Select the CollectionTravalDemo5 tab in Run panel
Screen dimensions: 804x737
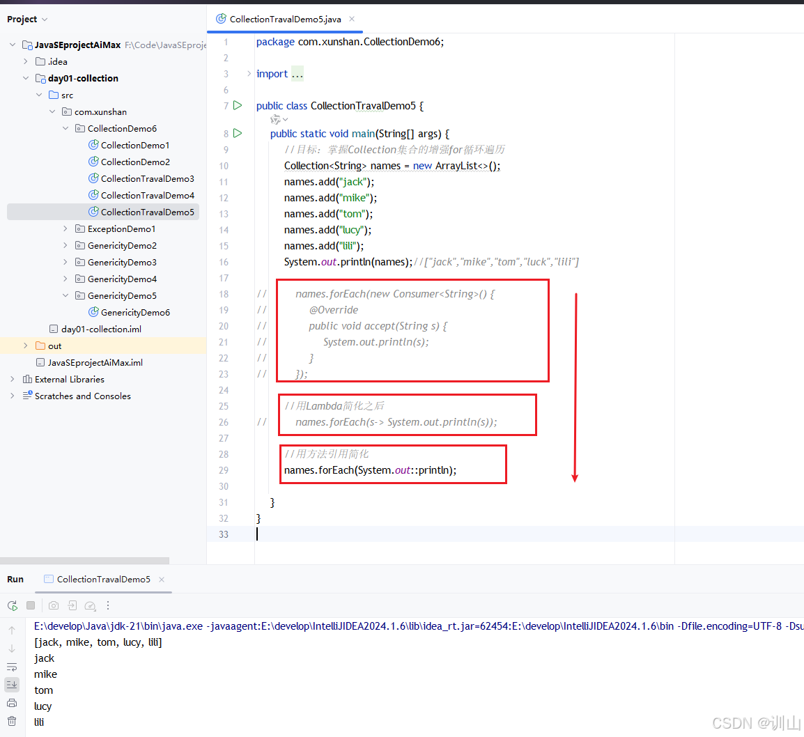point(103,579)
